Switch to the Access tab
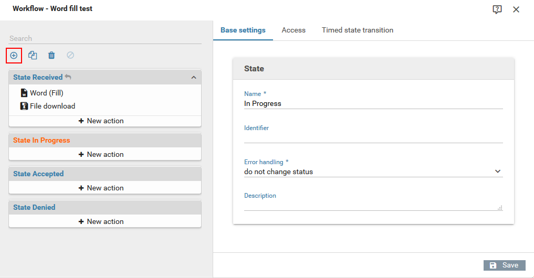Viewport: 534px width, 278px height. point(294,30)
